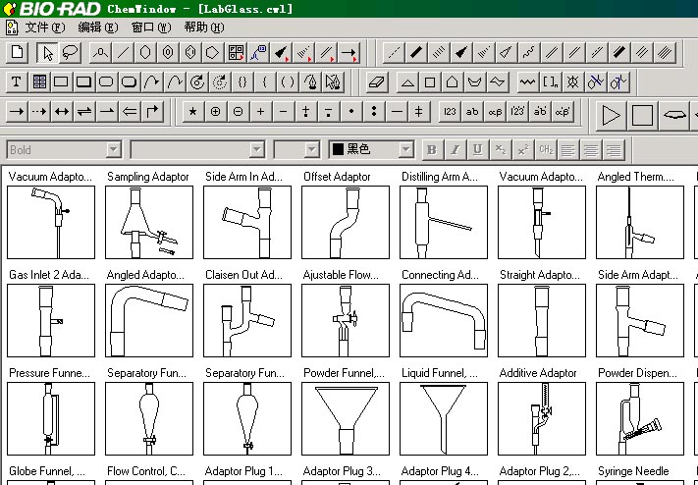Open the 文件(F) menu
This screenshot has width=698, height=485.
click(x=43, y=27)
